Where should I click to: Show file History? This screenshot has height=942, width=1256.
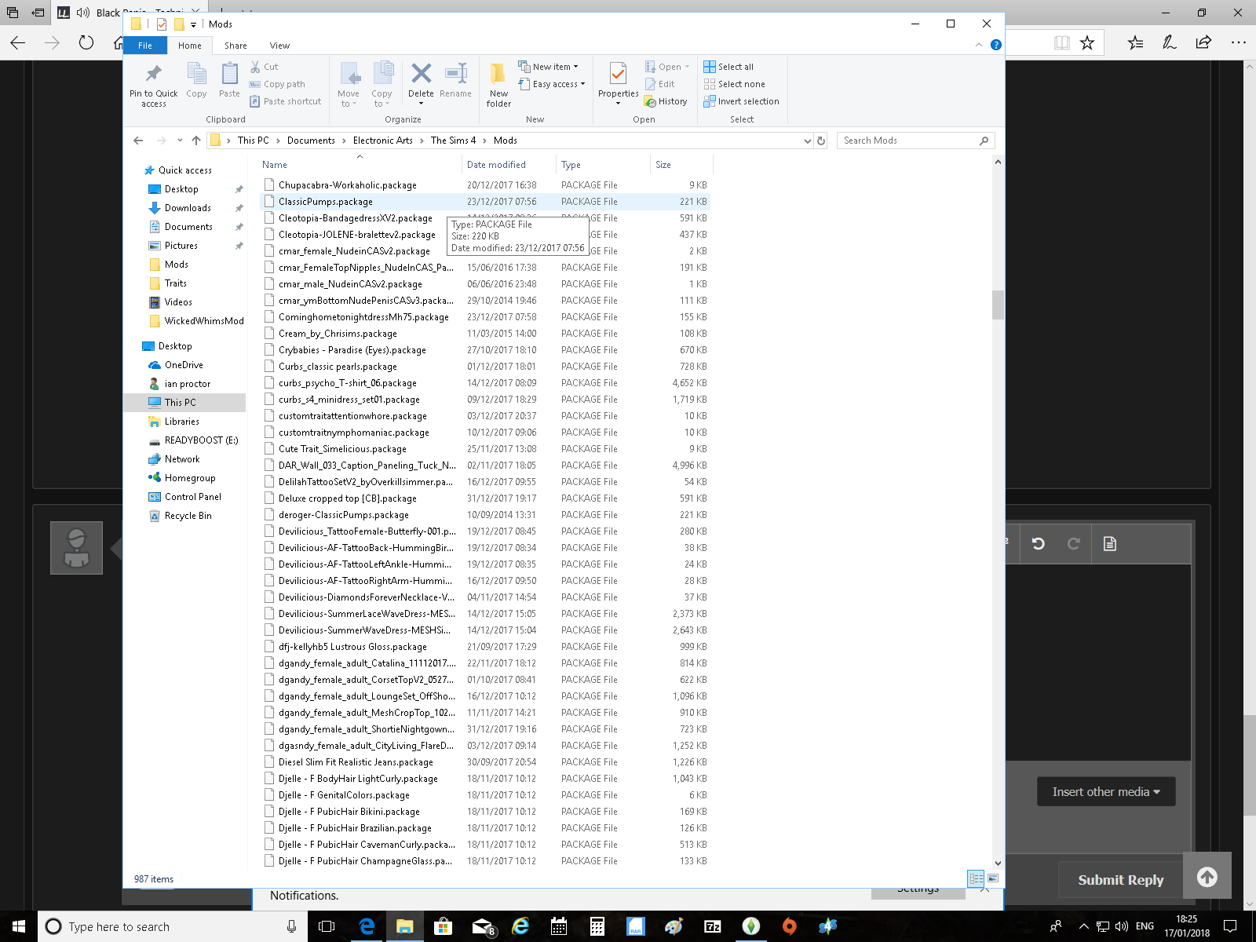666,101
